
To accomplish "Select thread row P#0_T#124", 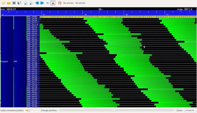I will point(33,53).
